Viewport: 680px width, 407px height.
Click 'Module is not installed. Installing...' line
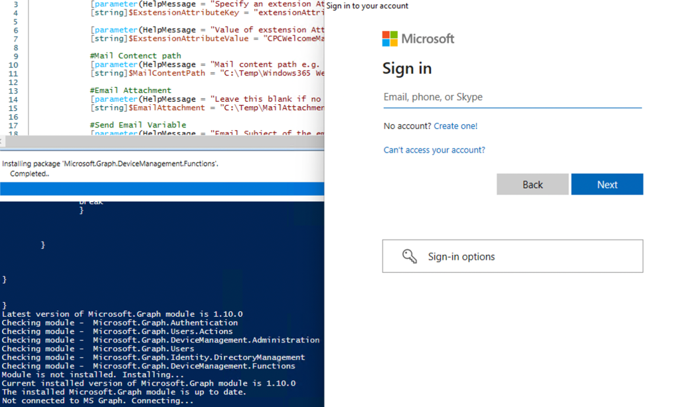pyautogui.click(x=93, y=374)
